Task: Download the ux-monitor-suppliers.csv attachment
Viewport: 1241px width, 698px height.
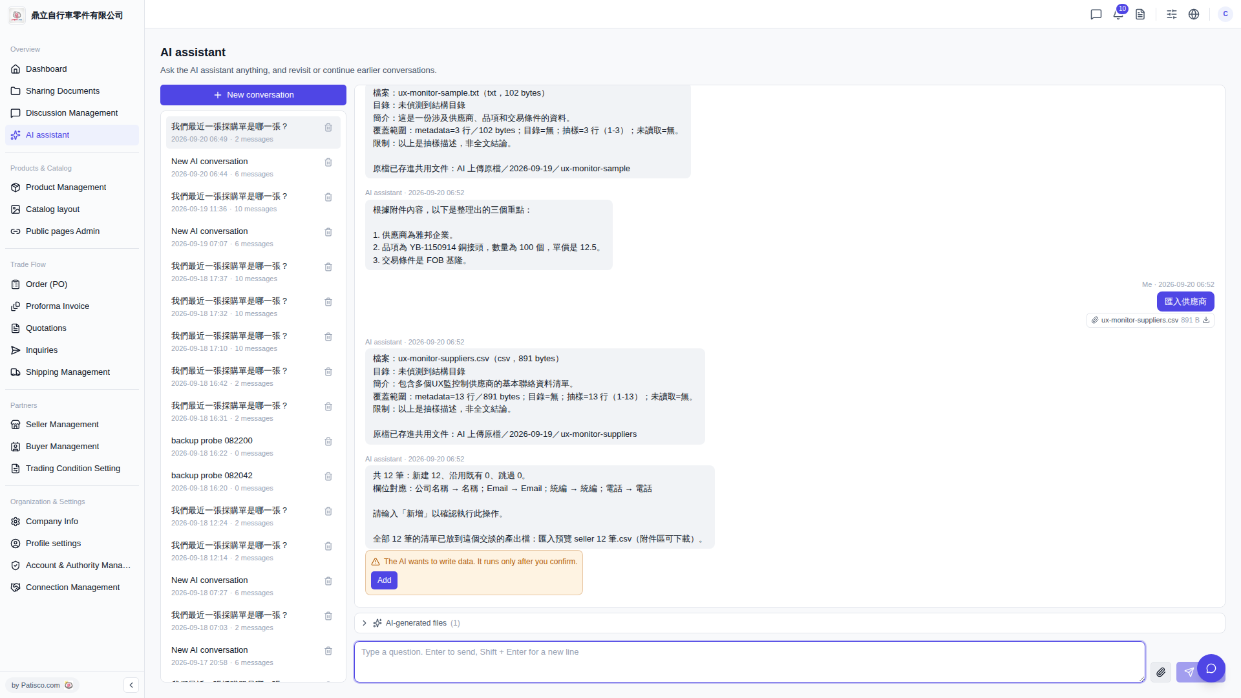Action: [x=1206, y=321]
